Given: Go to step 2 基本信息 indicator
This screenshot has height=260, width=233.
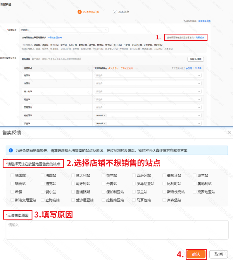Looking at the screenshot, I should [x=115, y=12].
